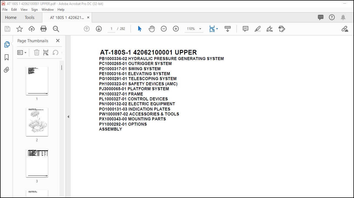Viewport: 354px width, 198px height.
Task: Select page 1 thumbnail
Action: [x=37, y=81]
